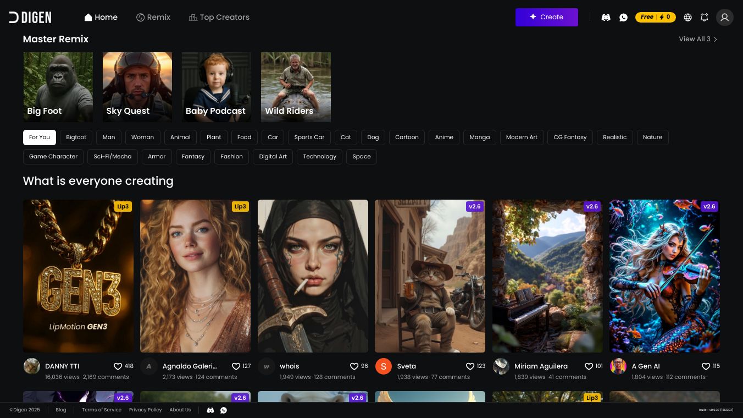Viewport: 743px width, 418px height.
Task: Select the Sci-Fi/Mecha category chip
Action: (113, 157)
